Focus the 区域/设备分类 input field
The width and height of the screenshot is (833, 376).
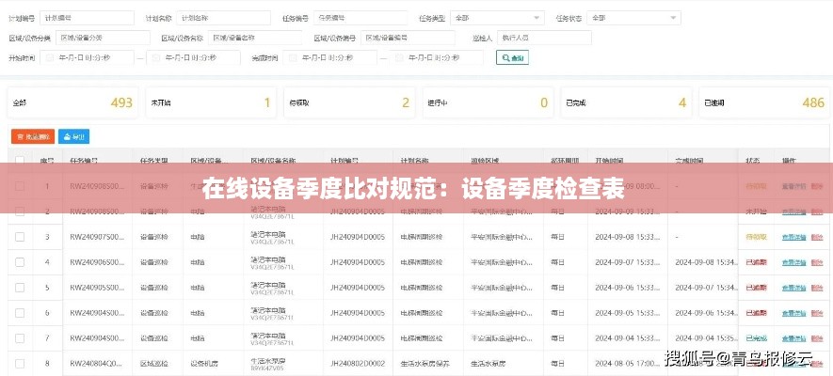pyautogui.click(x=103, y=38)
